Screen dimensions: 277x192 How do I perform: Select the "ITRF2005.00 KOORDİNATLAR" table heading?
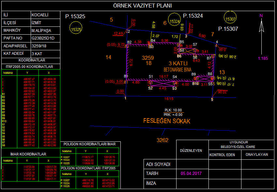(x=29, y=67)
